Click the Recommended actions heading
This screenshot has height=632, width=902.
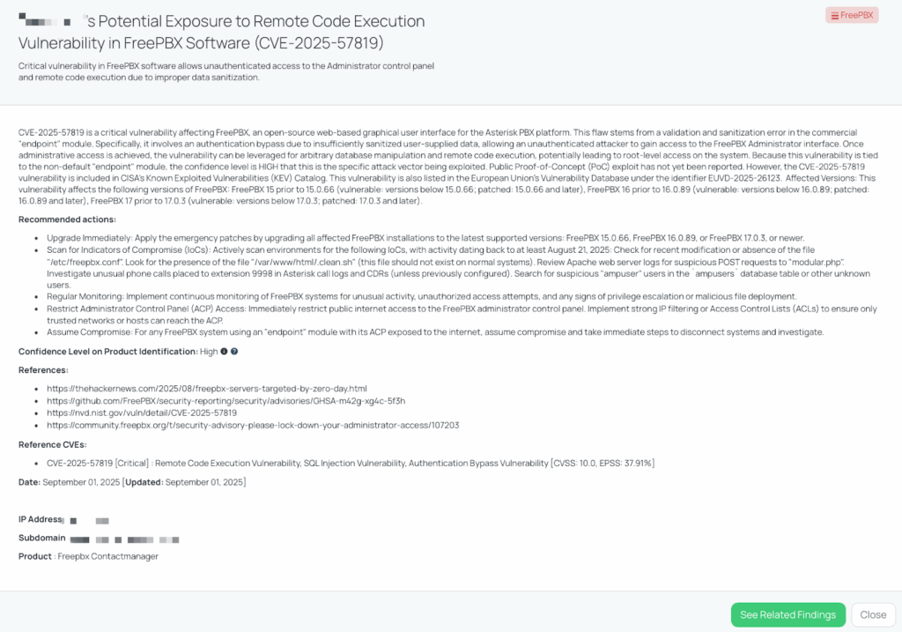coord(67,219)
